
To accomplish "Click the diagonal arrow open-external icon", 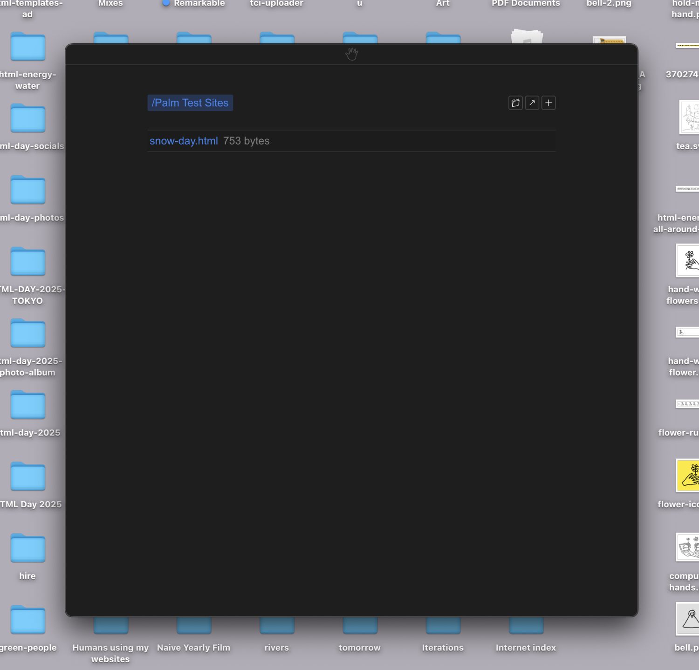I will pos(532,103).
